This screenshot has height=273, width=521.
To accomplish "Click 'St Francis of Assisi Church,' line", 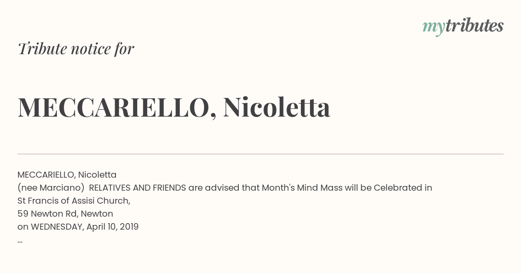I will tap(74, 201).
